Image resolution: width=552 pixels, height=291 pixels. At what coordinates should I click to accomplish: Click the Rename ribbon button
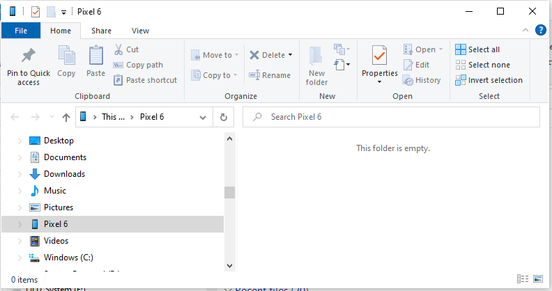click(x=270, y=75)
